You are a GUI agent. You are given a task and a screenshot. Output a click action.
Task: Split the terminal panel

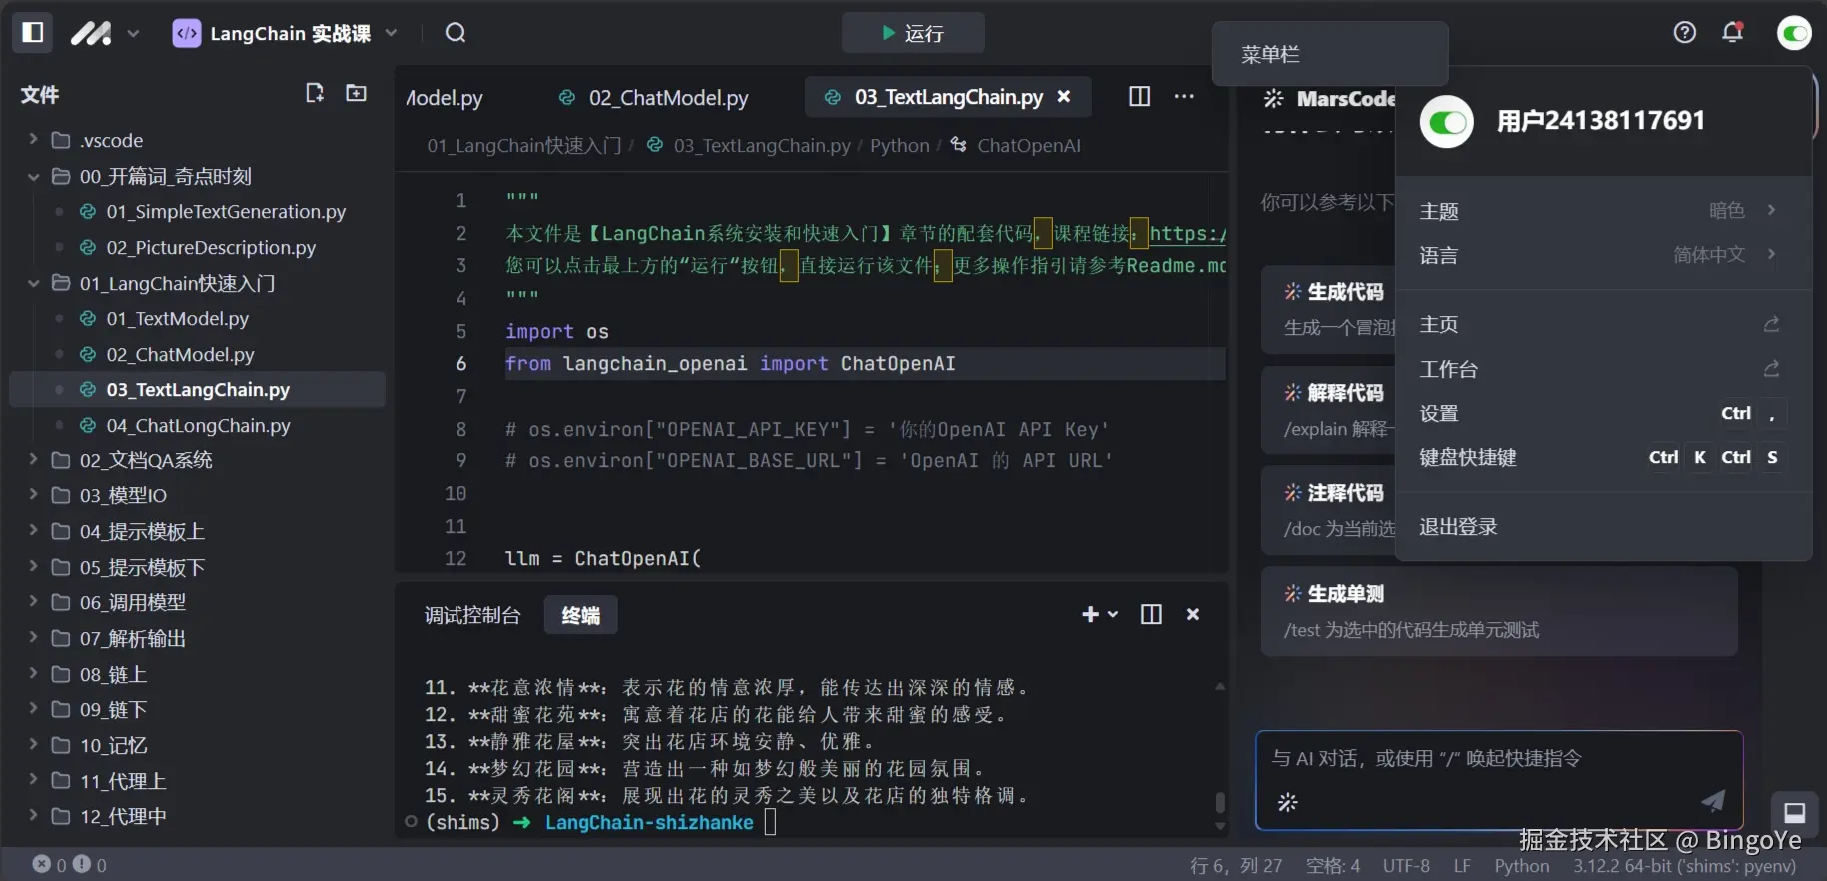pos(1151,614)
